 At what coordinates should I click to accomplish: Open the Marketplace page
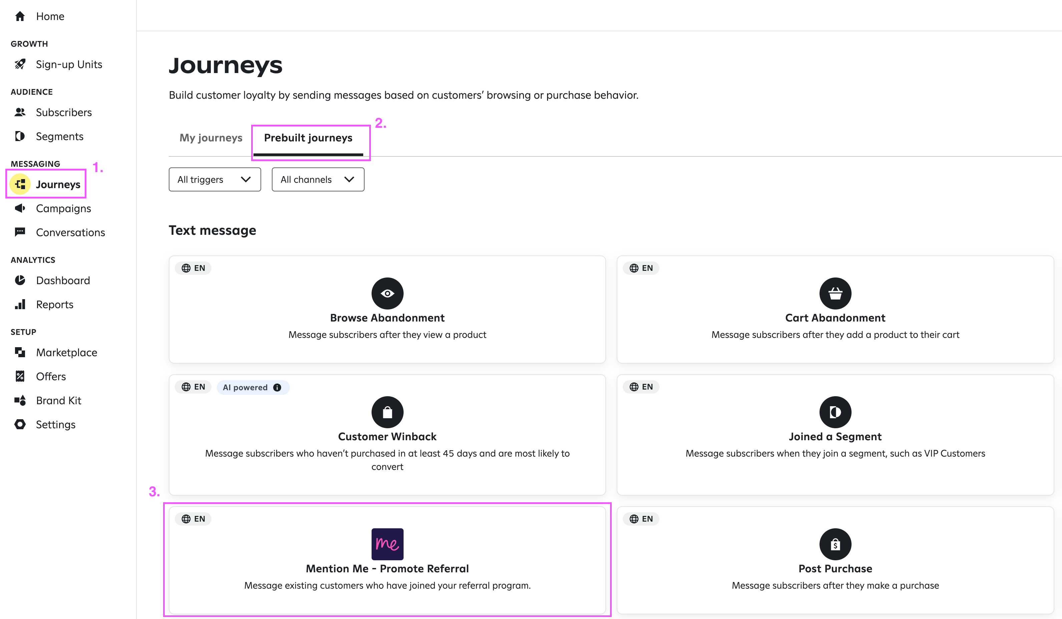(x=67, y=352)
